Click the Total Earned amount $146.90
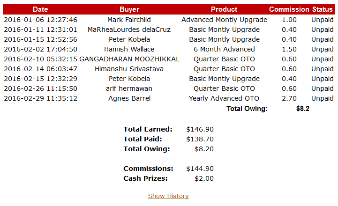 click(x=200, y=129)
